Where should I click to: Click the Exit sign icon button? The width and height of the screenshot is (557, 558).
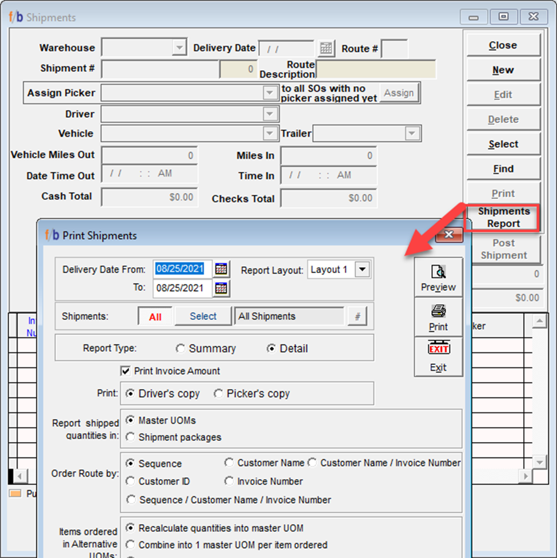pos(438,356)
